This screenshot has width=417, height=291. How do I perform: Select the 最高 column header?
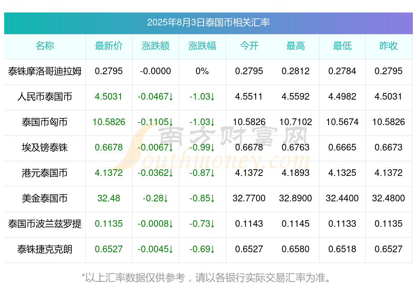pyautogui.click(x=296, y=46)
